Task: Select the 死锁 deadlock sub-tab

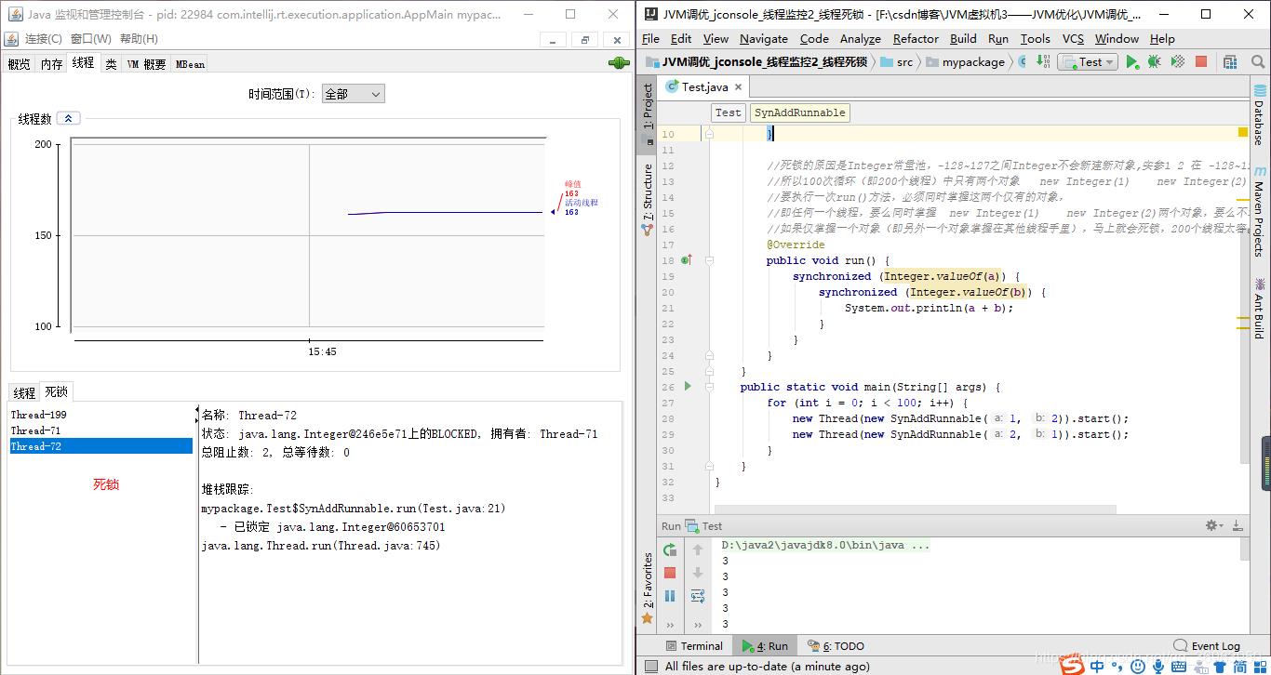Action: 57,391
